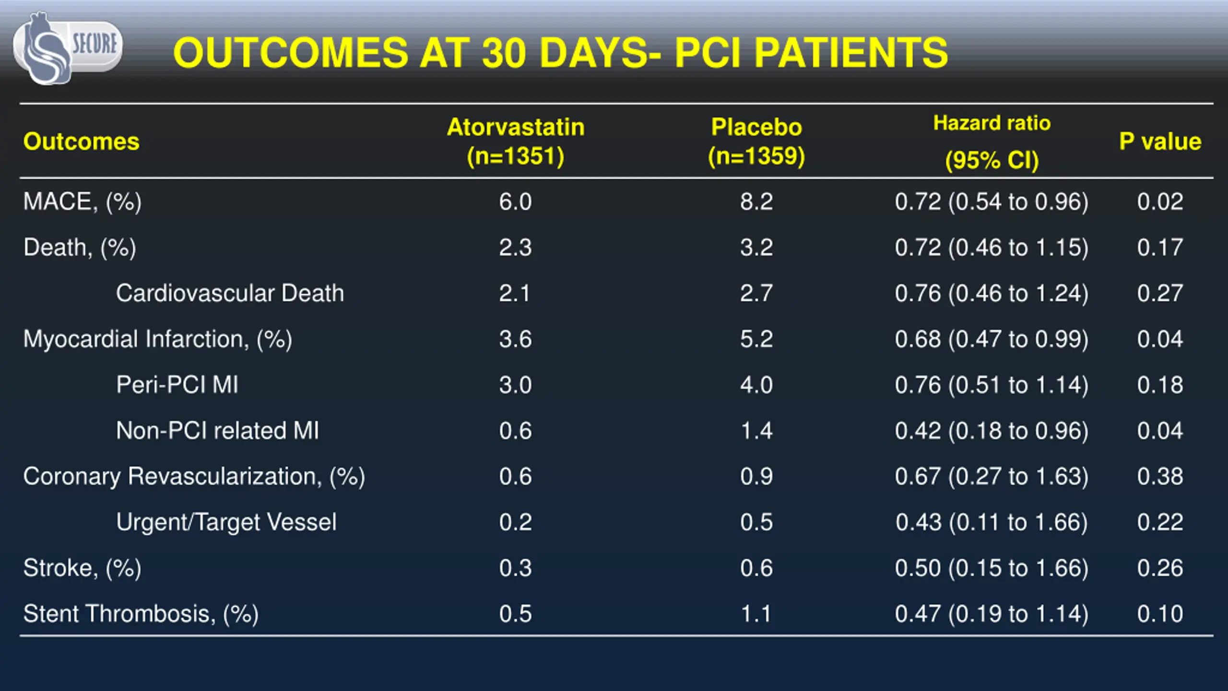Click the Urgent/Target Vessel sub-row label
The width and height of the screenshot is (1228, 691).
click(226, 522)
